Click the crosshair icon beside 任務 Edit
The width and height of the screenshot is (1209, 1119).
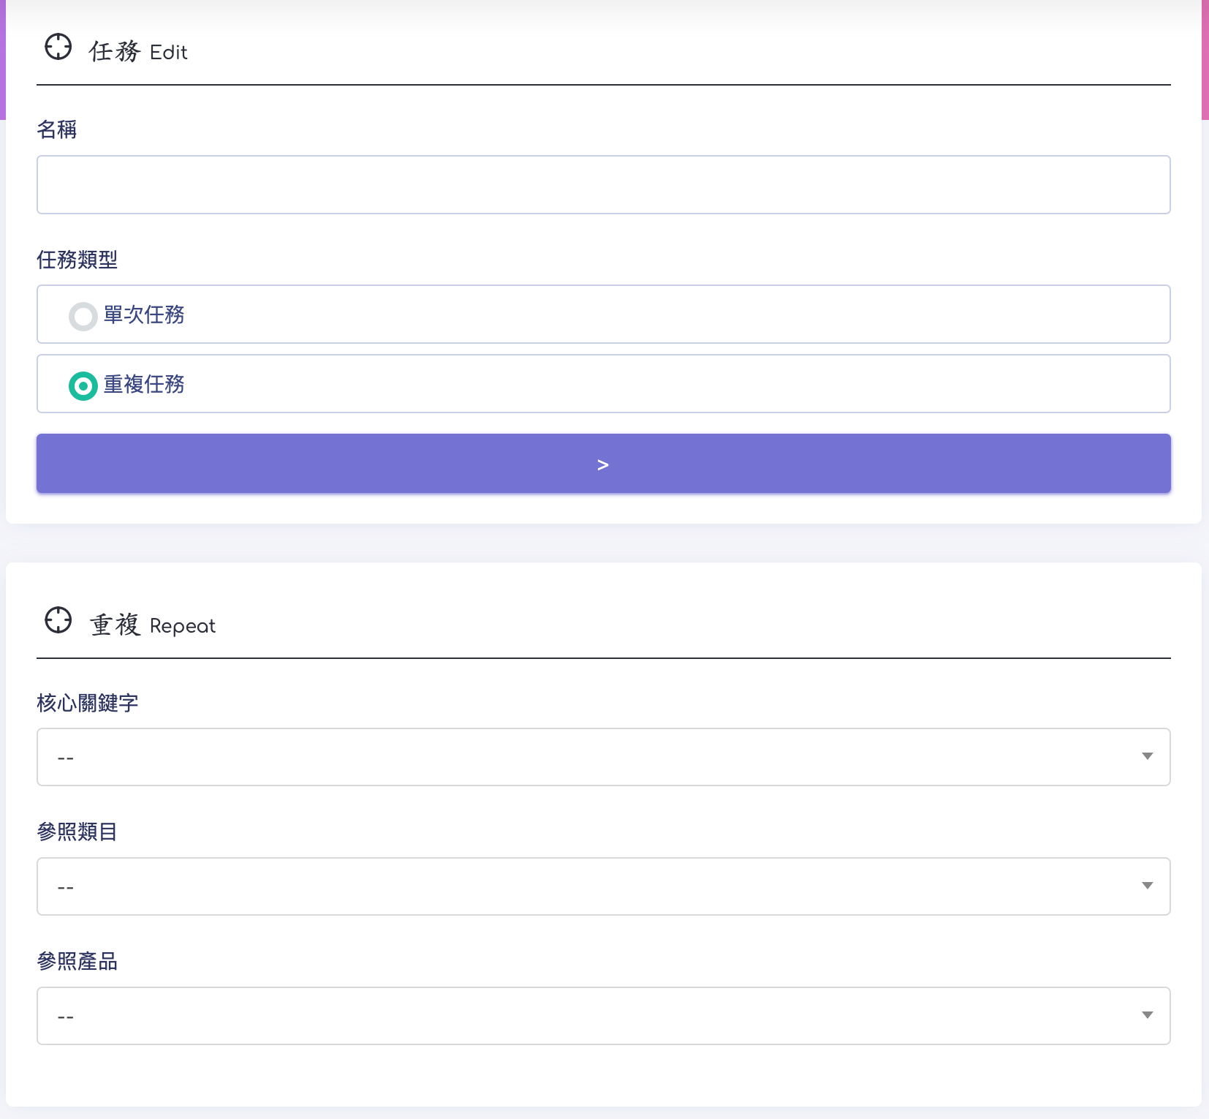(x=58, y=47)
